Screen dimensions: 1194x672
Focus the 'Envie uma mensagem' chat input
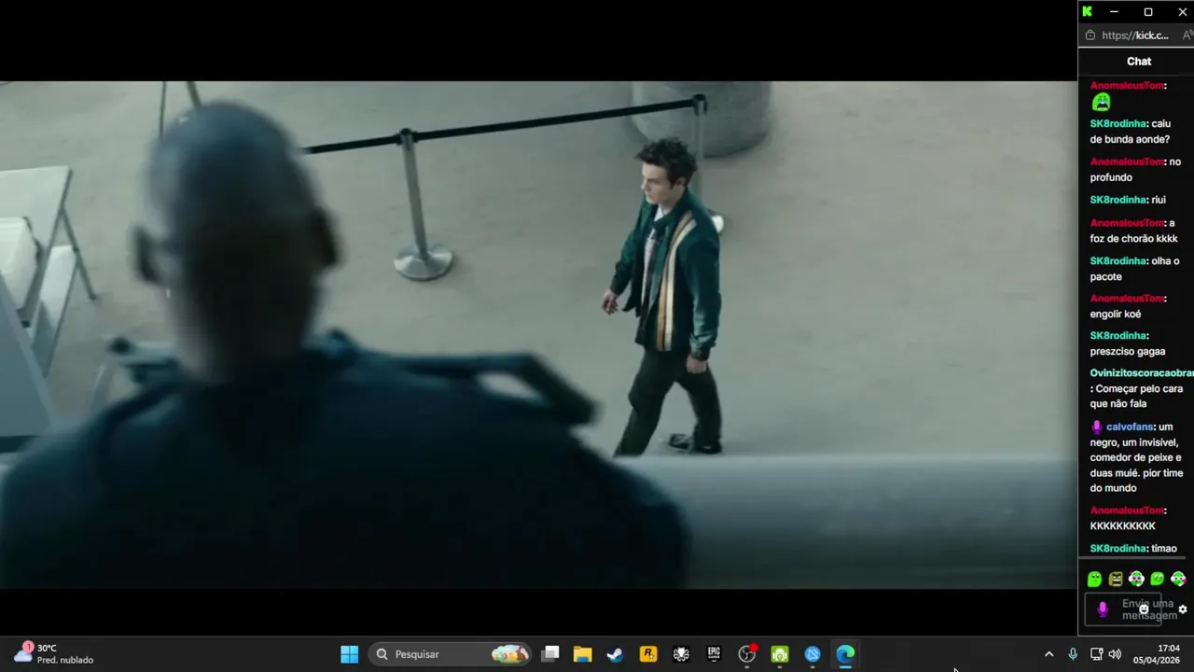click(1124, 609)
